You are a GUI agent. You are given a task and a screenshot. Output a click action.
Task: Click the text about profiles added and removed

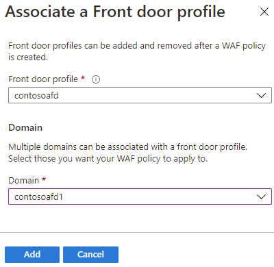click(x=137, y=51)
